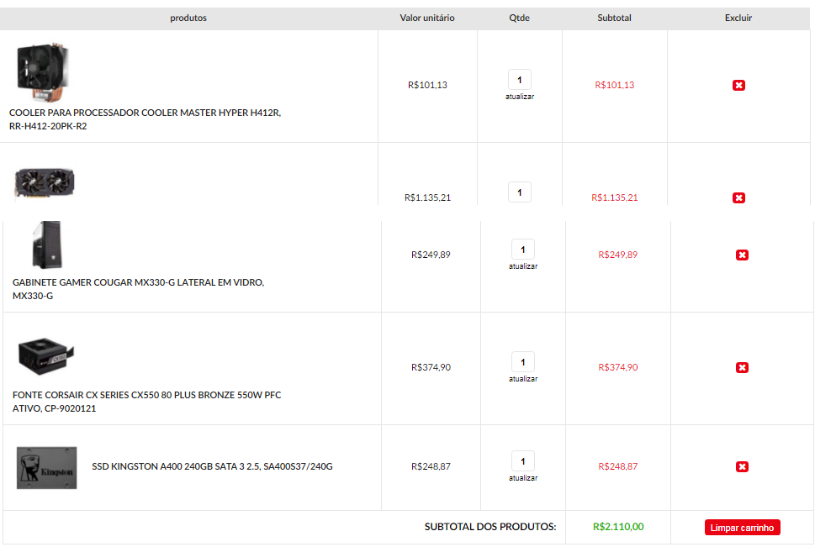Open GABINETE GAMER COUGAR MX330-G product name
Viewport: 815px width, 547px height.
pos(138,289)
